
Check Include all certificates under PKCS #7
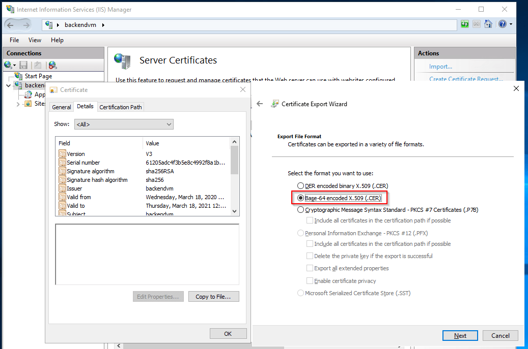pos(310,220)
